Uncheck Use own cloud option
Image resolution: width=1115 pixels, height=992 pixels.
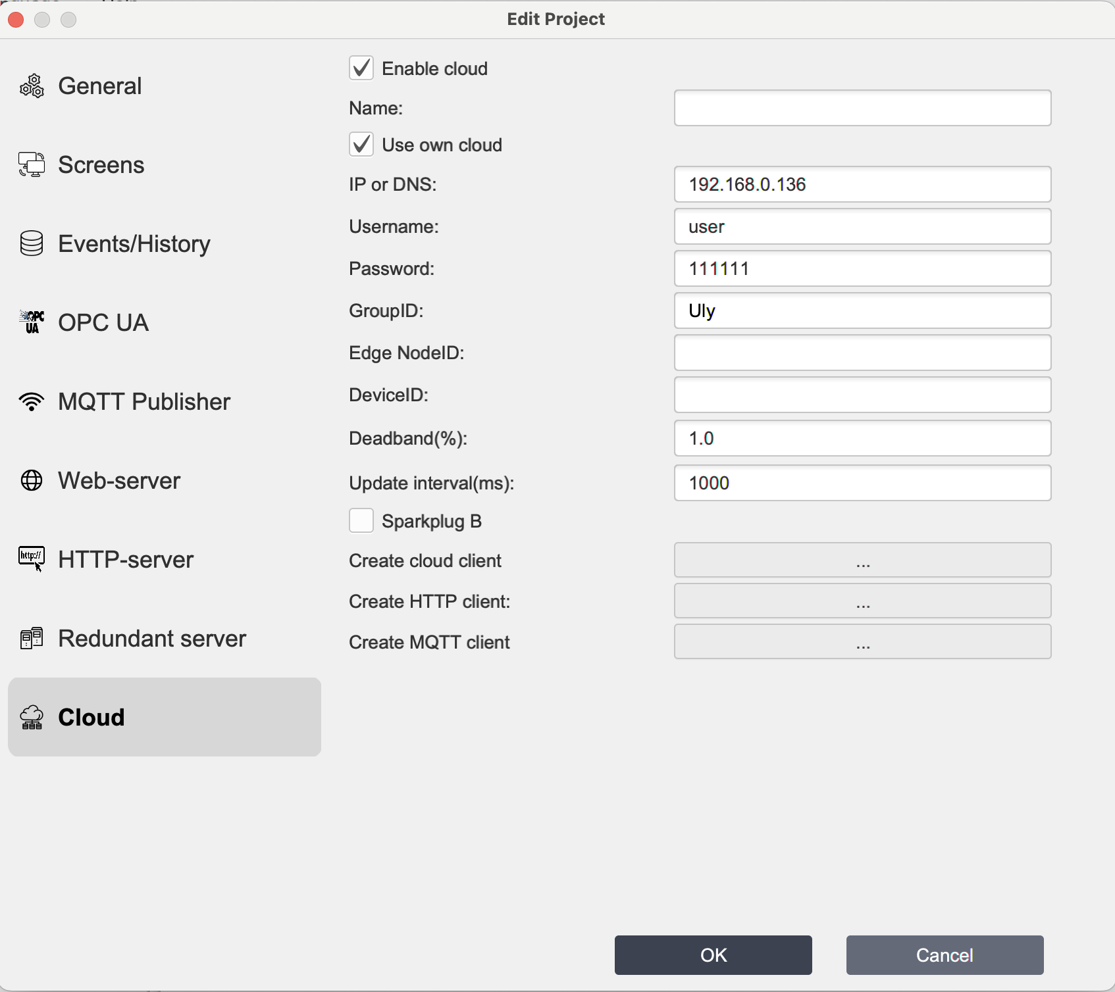(361, 145)
